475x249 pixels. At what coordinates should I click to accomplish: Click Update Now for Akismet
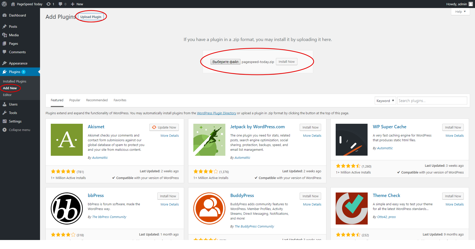[x=164, y=127]
